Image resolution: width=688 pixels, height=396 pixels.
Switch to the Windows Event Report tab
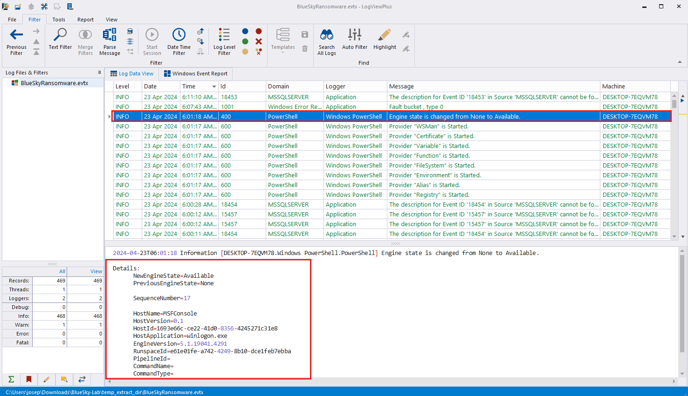[196, 74]
